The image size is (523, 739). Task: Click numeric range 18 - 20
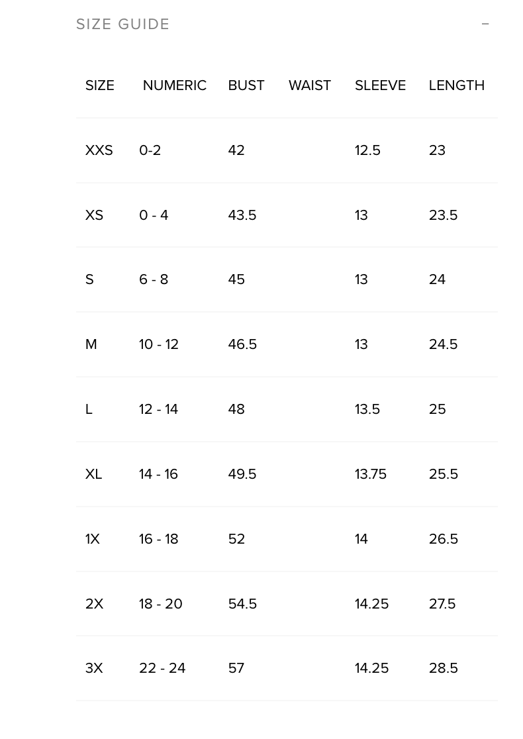[x=161, y=604]
